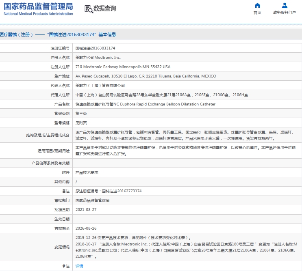Select the 变更情况 change history text
Screen dimensions: 302x271
tap(186, 247)
